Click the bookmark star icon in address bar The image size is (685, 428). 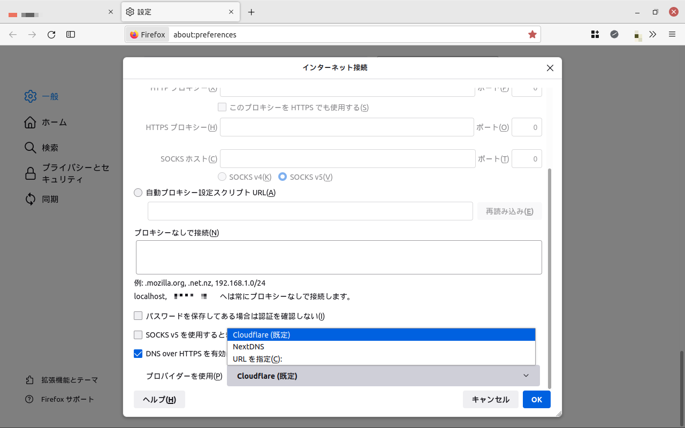point(532,34)
